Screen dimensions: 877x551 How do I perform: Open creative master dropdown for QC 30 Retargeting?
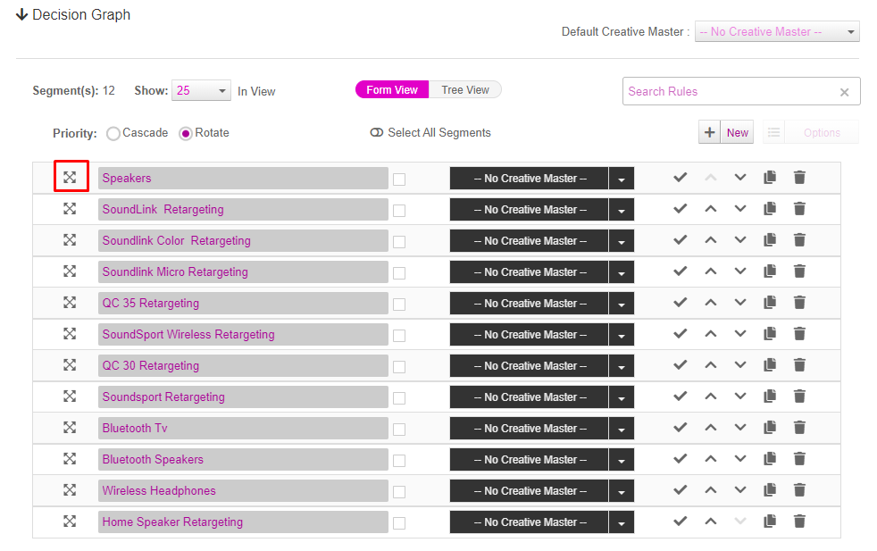(622, 366)
